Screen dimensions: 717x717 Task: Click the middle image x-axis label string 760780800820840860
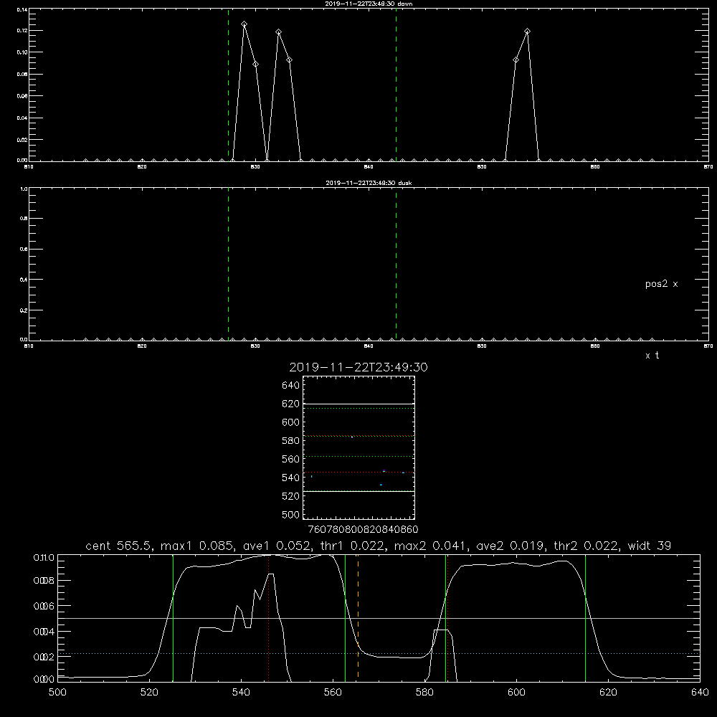[x=363, y=530]
